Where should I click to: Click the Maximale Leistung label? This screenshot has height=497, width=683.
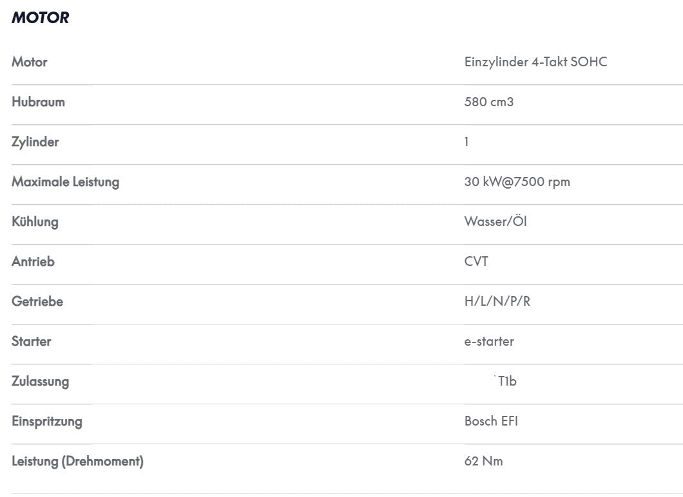pos(65,182)
